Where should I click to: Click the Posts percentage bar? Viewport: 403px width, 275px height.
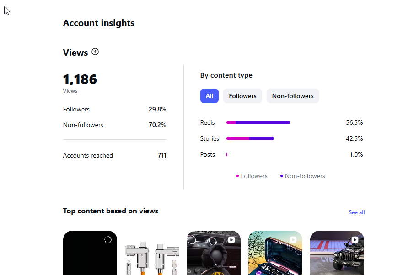(x=227, y=154)
